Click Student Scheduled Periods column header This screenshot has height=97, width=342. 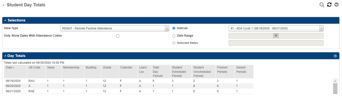181,72
